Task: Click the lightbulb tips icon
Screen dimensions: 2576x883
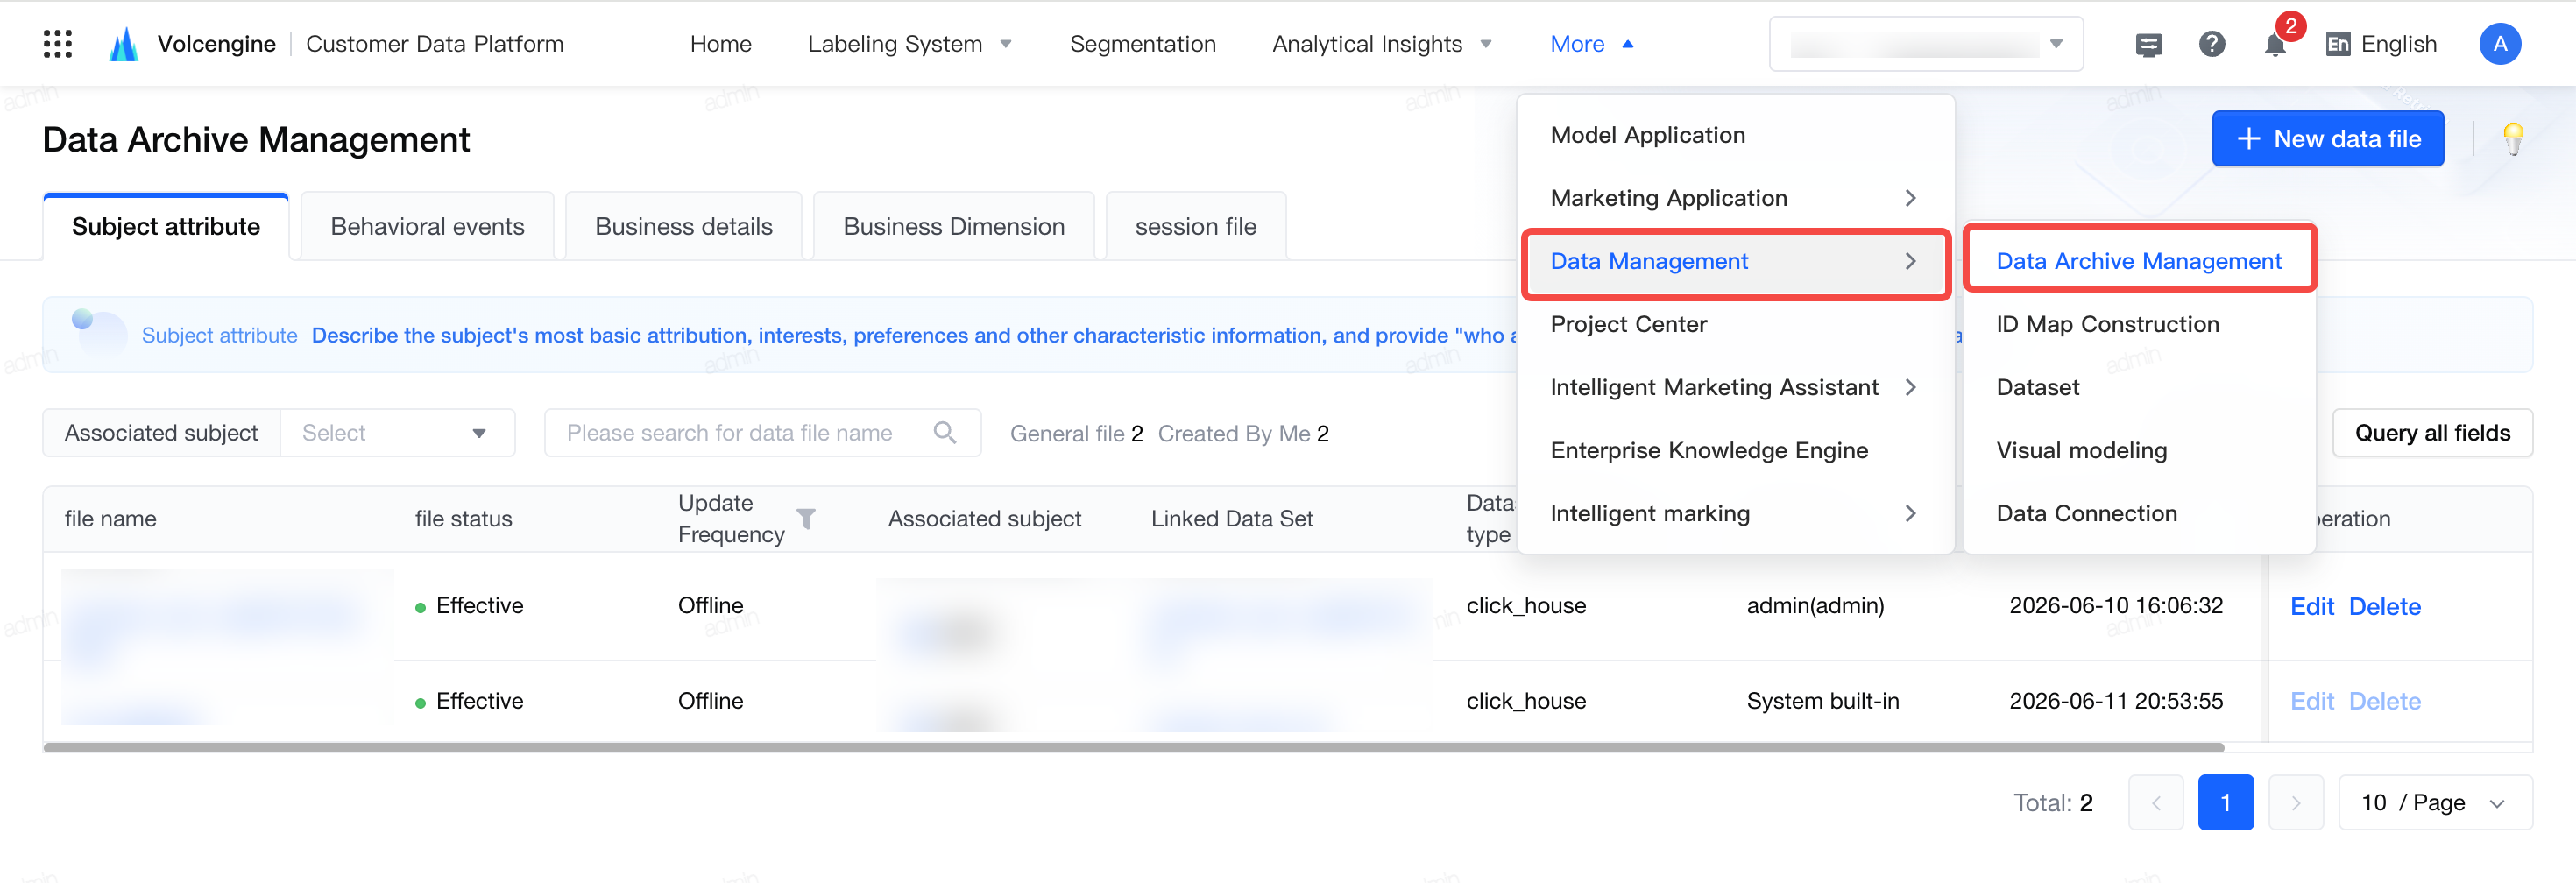Action: tap(2513, 138)
